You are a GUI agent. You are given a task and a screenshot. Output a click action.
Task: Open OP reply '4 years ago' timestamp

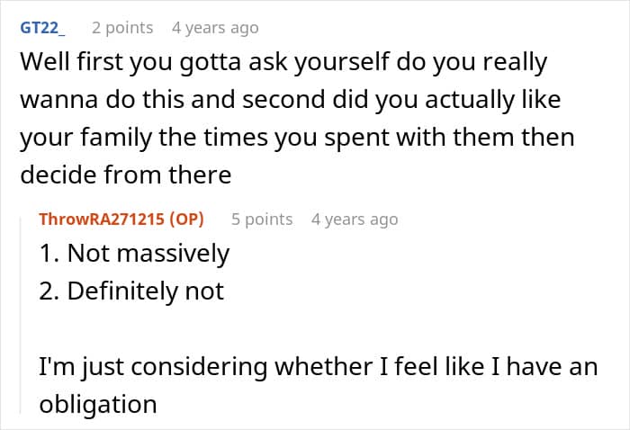[x=354, y=219]
